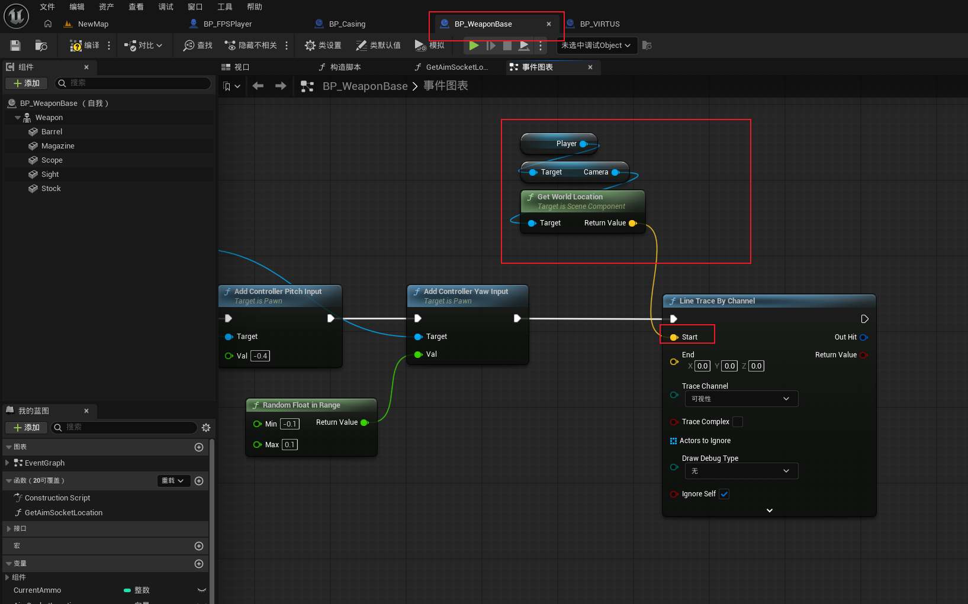The height and width of the screenshot is (604, 968).
Task: Open the graph bookmarks dropdown
Action: tap(231, 86)
